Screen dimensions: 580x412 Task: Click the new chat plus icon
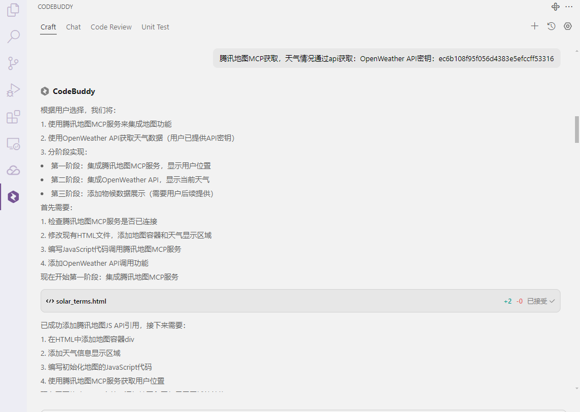[x=534, y=26]
